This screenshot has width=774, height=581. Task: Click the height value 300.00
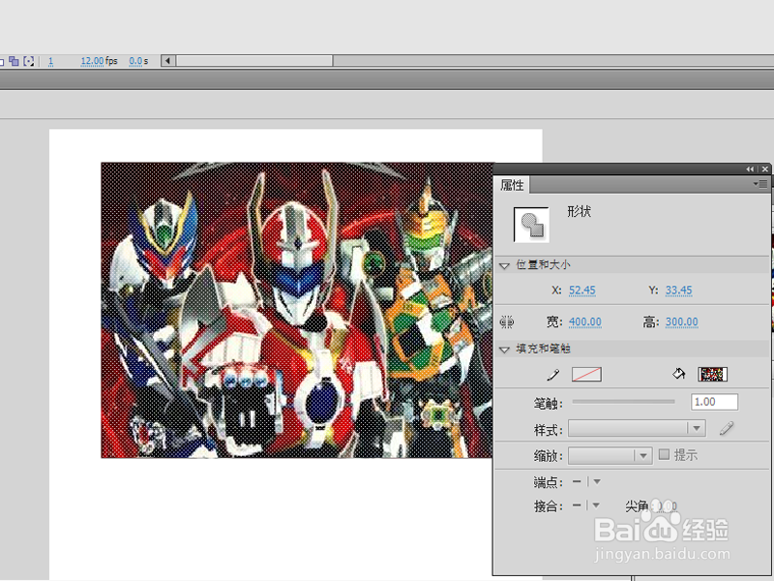click(x=682, y=322)
